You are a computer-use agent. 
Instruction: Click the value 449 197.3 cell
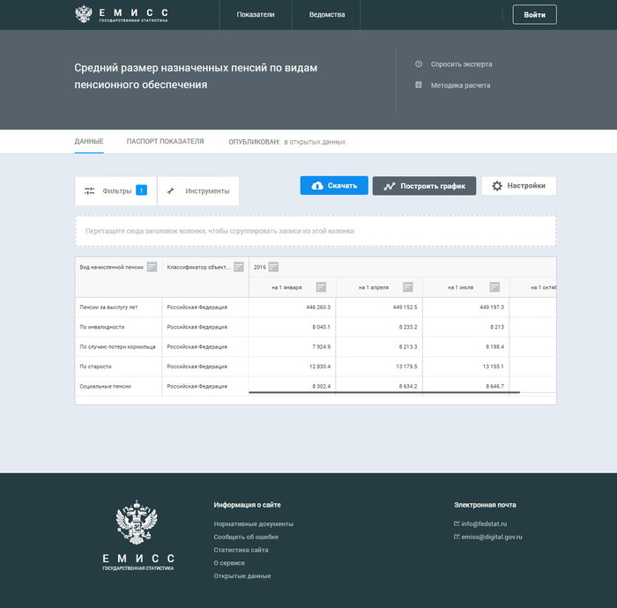pos(466,308)
